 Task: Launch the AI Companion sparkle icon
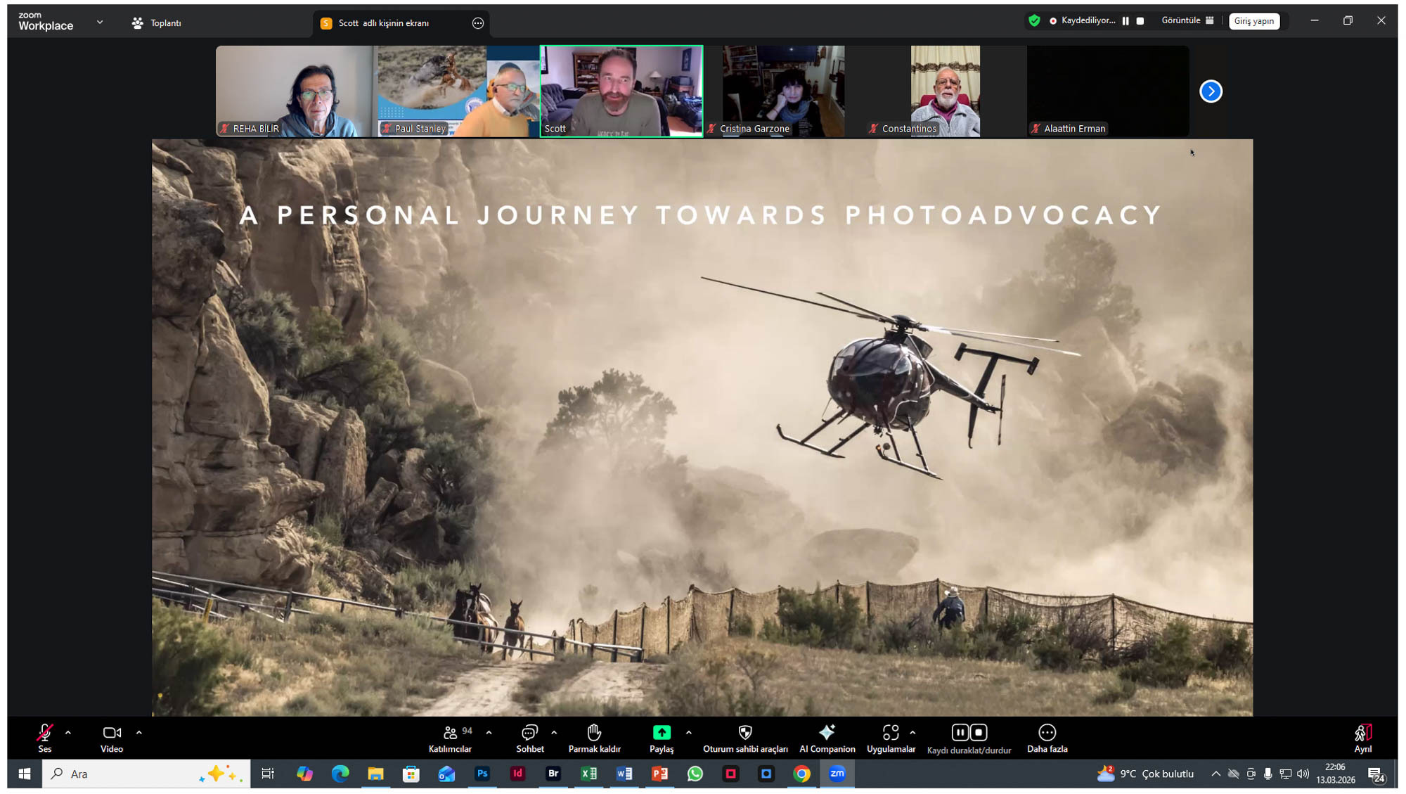[827, 733]
